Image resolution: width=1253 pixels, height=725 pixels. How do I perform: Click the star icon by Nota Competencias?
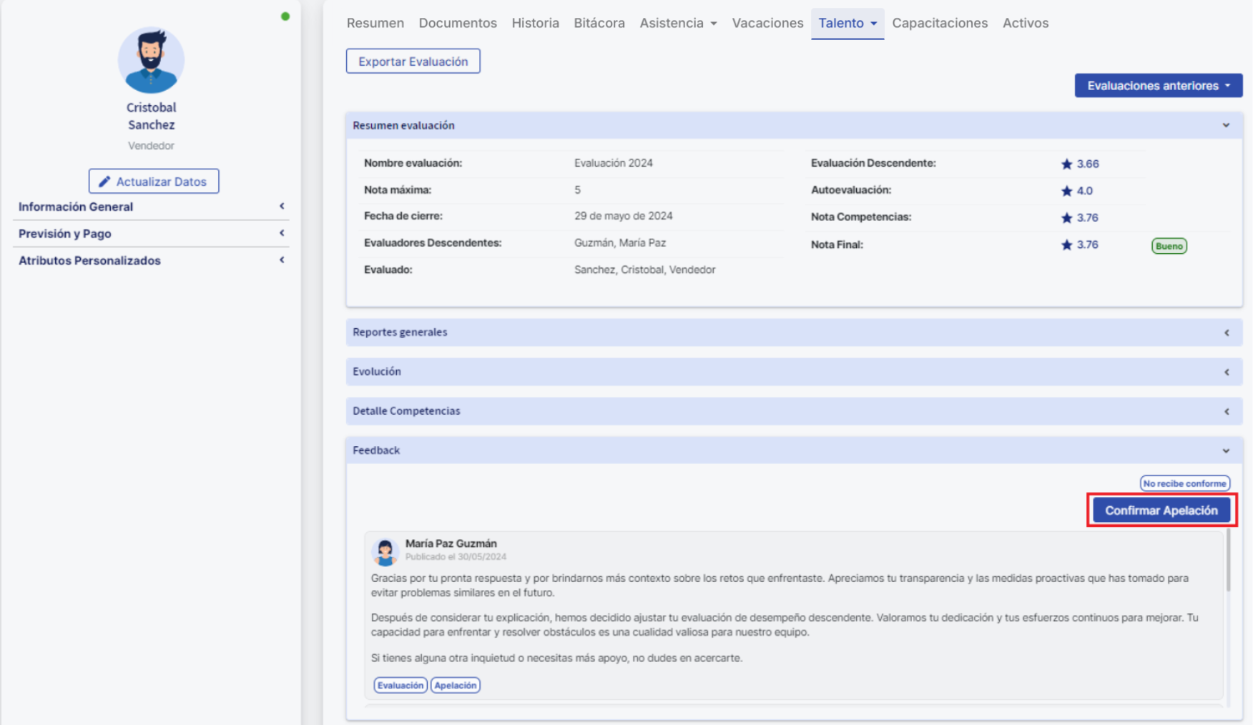point(1066,218)
